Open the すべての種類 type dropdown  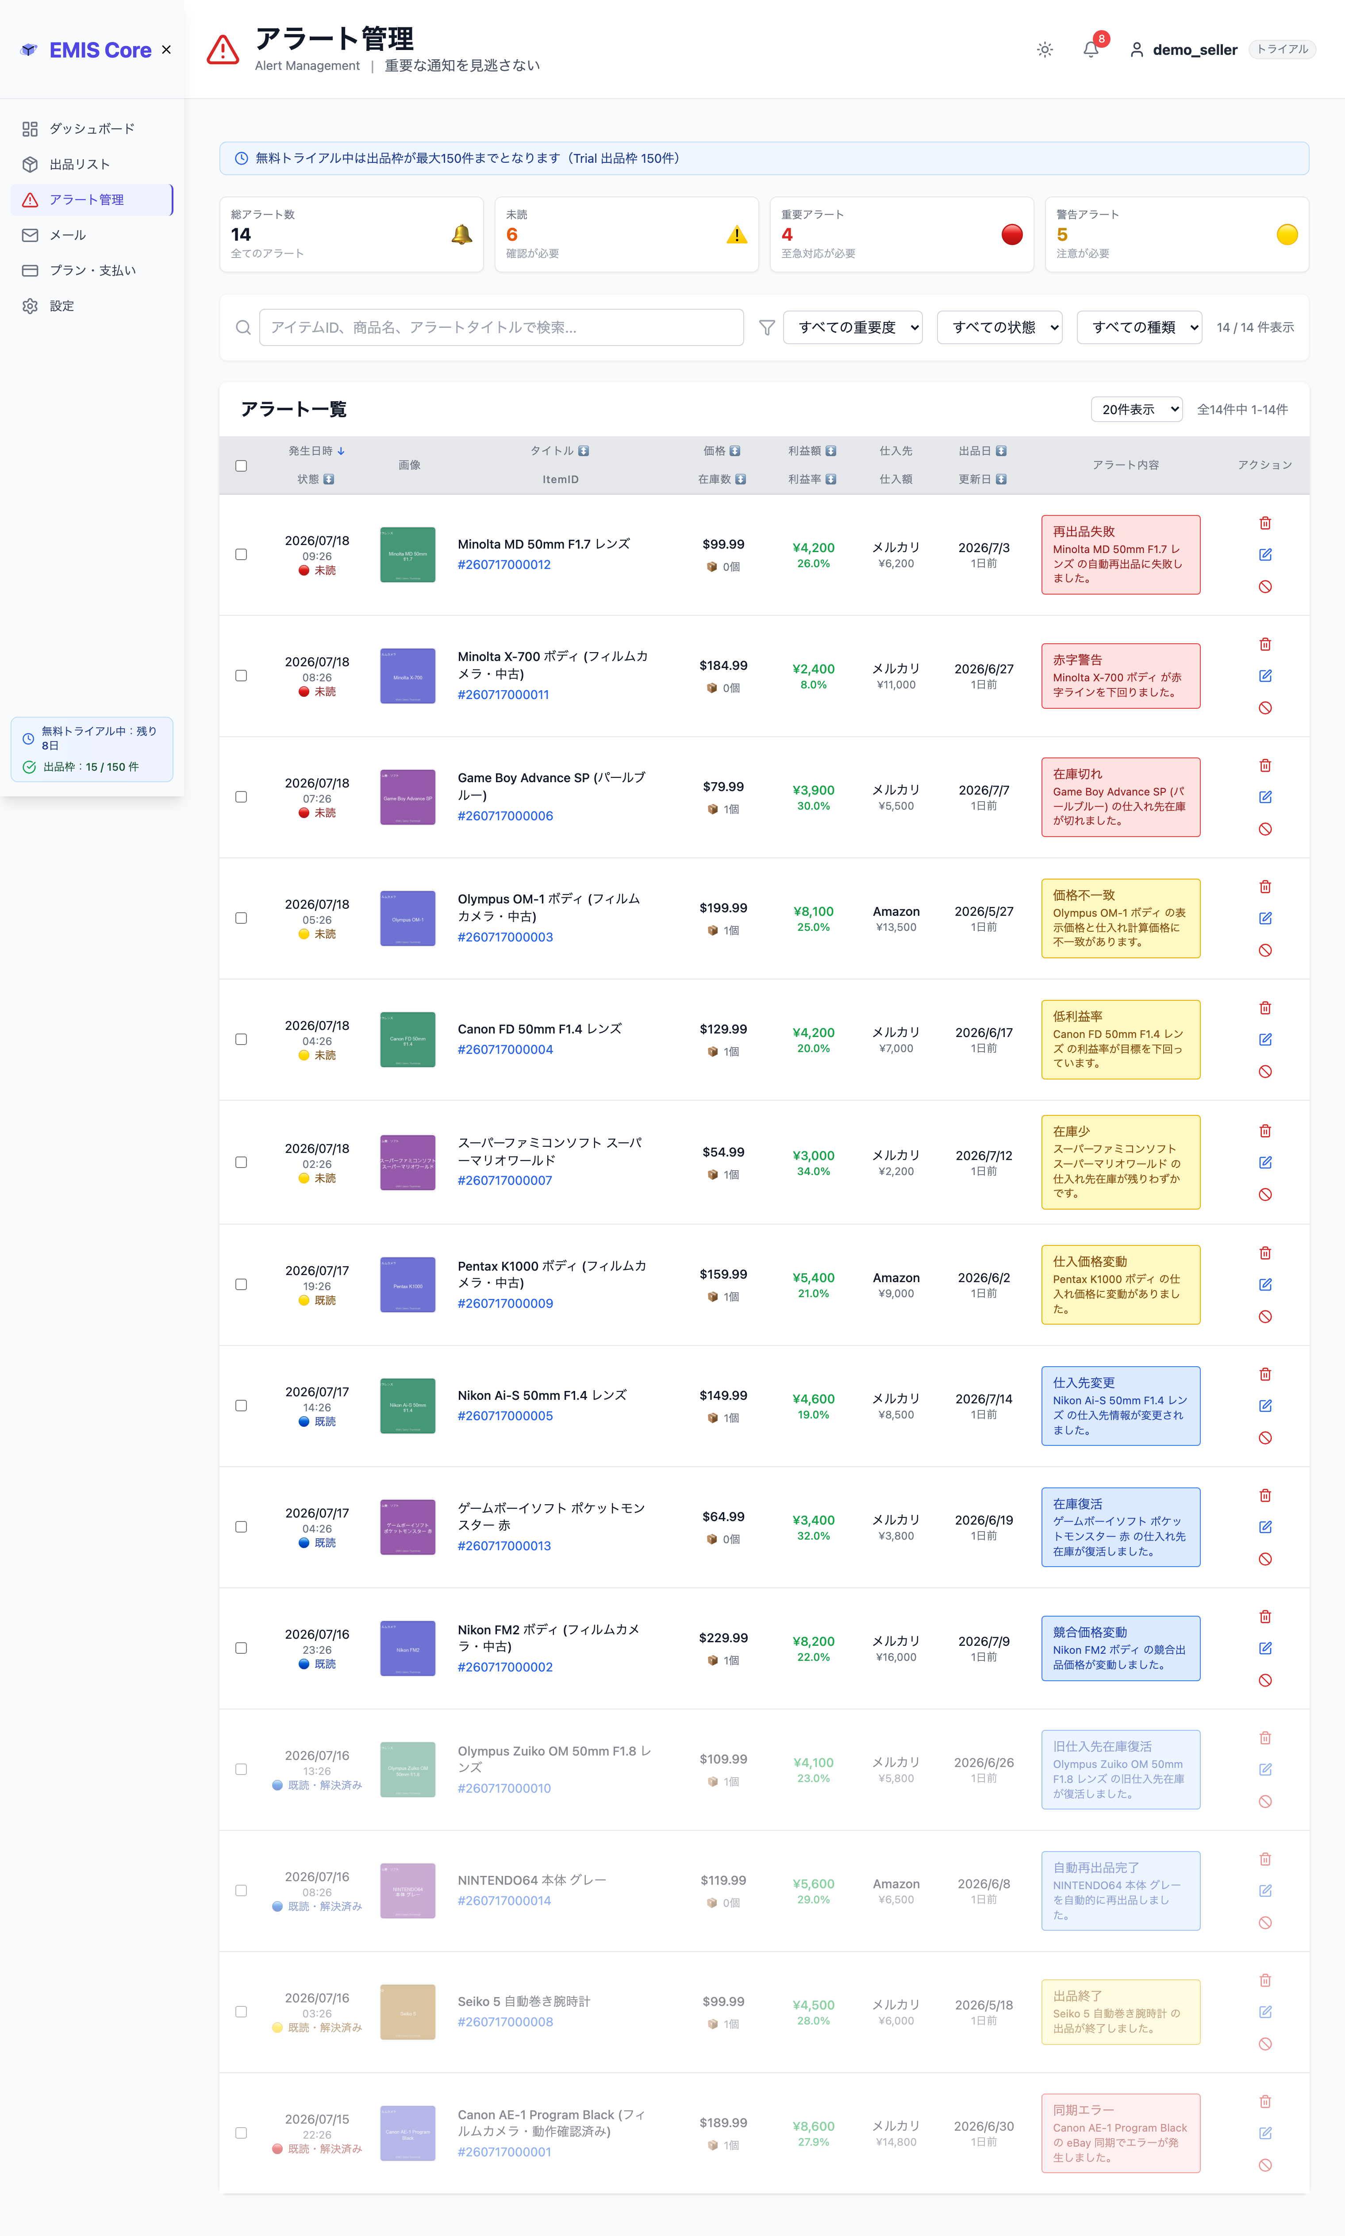click(x=1139, y=327)
